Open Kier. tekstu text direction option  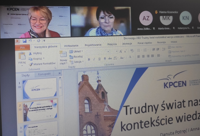point(175,47)
